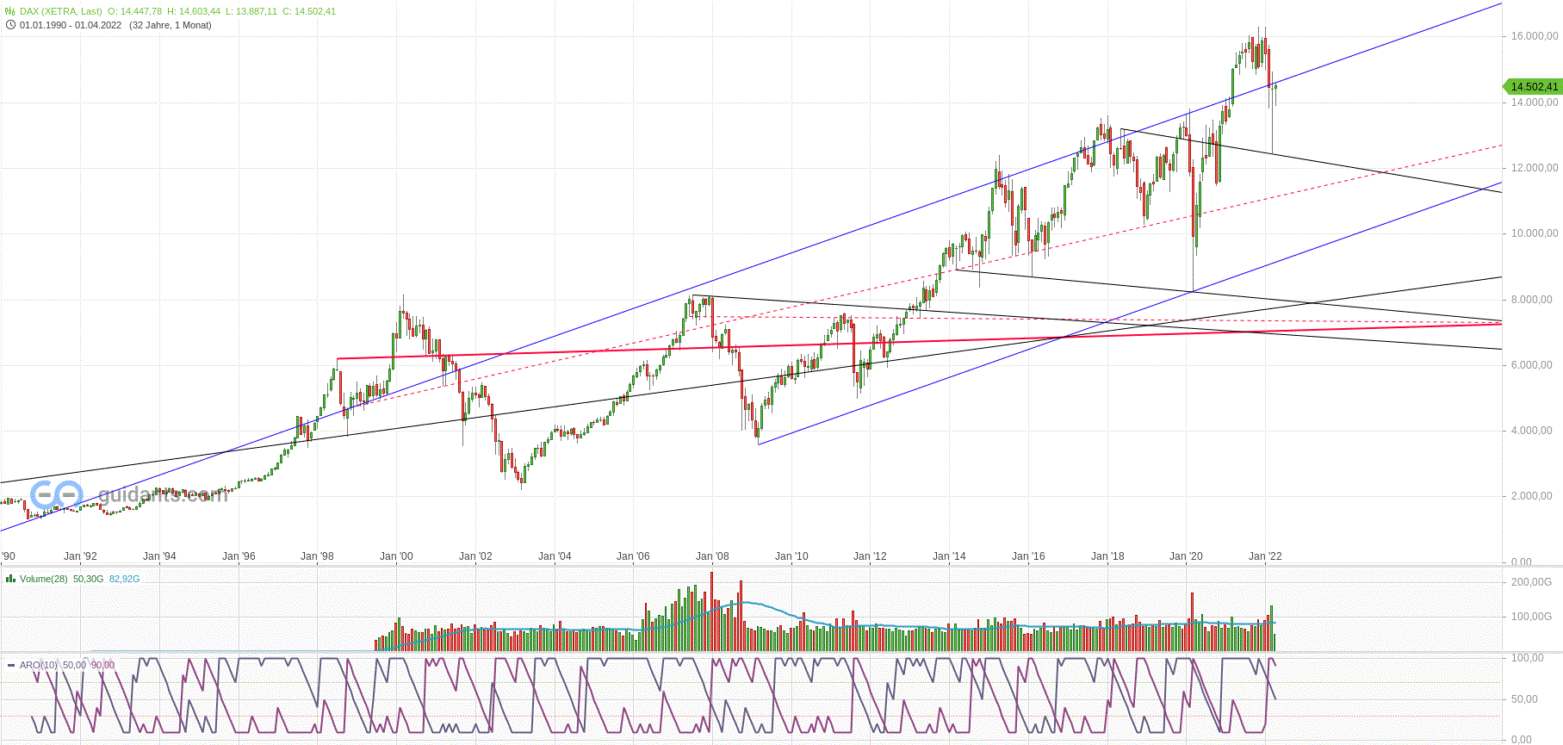Click the open value O: 14.447,78
The width and height of the screenshot is (1563, 745).
(x=134, y=11)
